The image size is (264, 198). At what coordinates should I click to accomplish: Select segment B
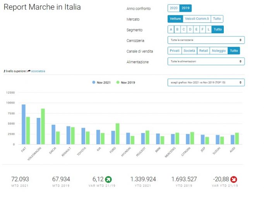177,29
